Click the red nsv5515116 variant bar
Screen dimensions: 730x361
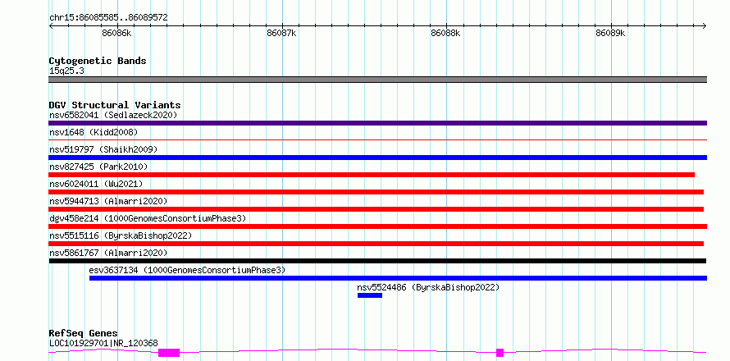[376, 244]
